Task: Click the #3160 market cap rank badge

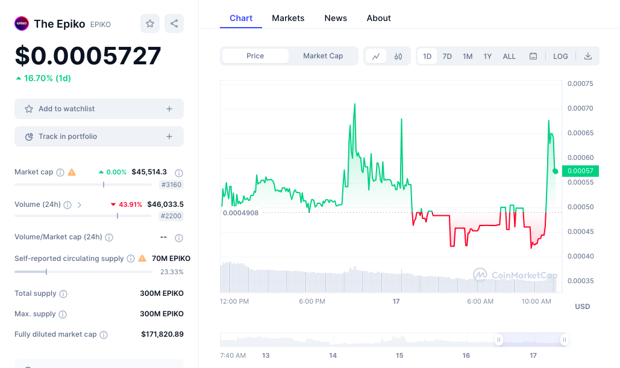Action: [171, 185]
